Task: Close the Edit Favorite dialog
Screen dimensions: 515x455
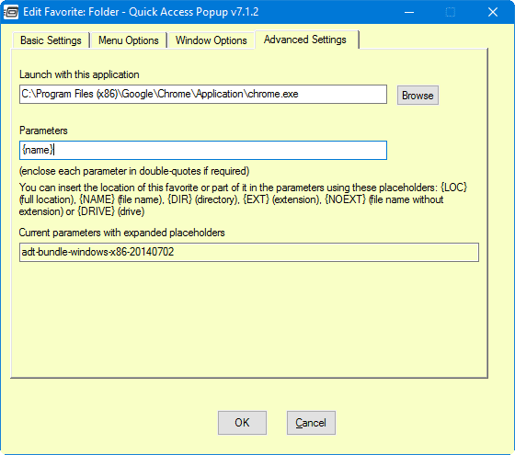Action: pyautogui.click(x=493, y=12)
